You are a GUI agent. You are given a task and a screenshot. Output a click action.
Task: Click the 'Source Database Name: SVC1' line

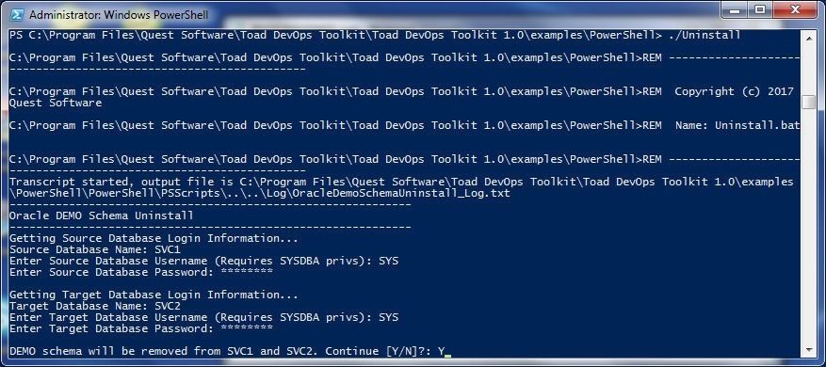(x=95, y=249)
